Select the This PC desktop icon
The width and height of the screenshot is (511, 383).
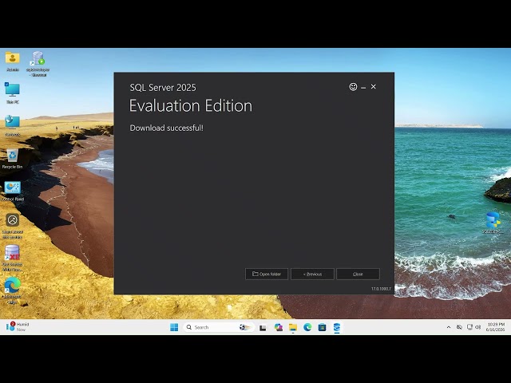(x=13, y=93)
